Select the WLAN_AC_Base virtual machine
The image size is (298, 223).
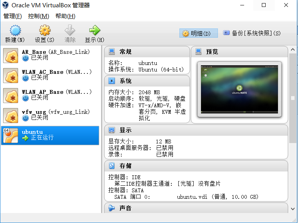[x=50, y=75]
